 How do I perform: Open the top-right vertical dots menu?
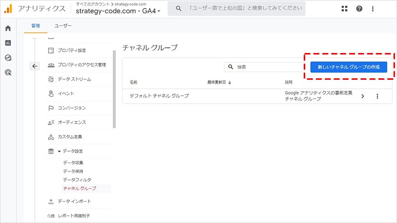pos(373,9)
